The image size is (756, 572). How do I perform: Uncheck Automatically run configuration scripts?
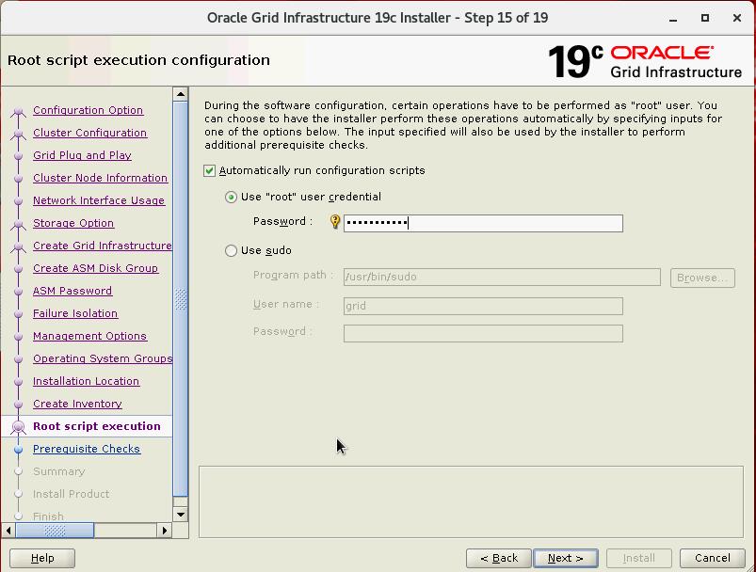pyautogui.click(x=210, y=170)
